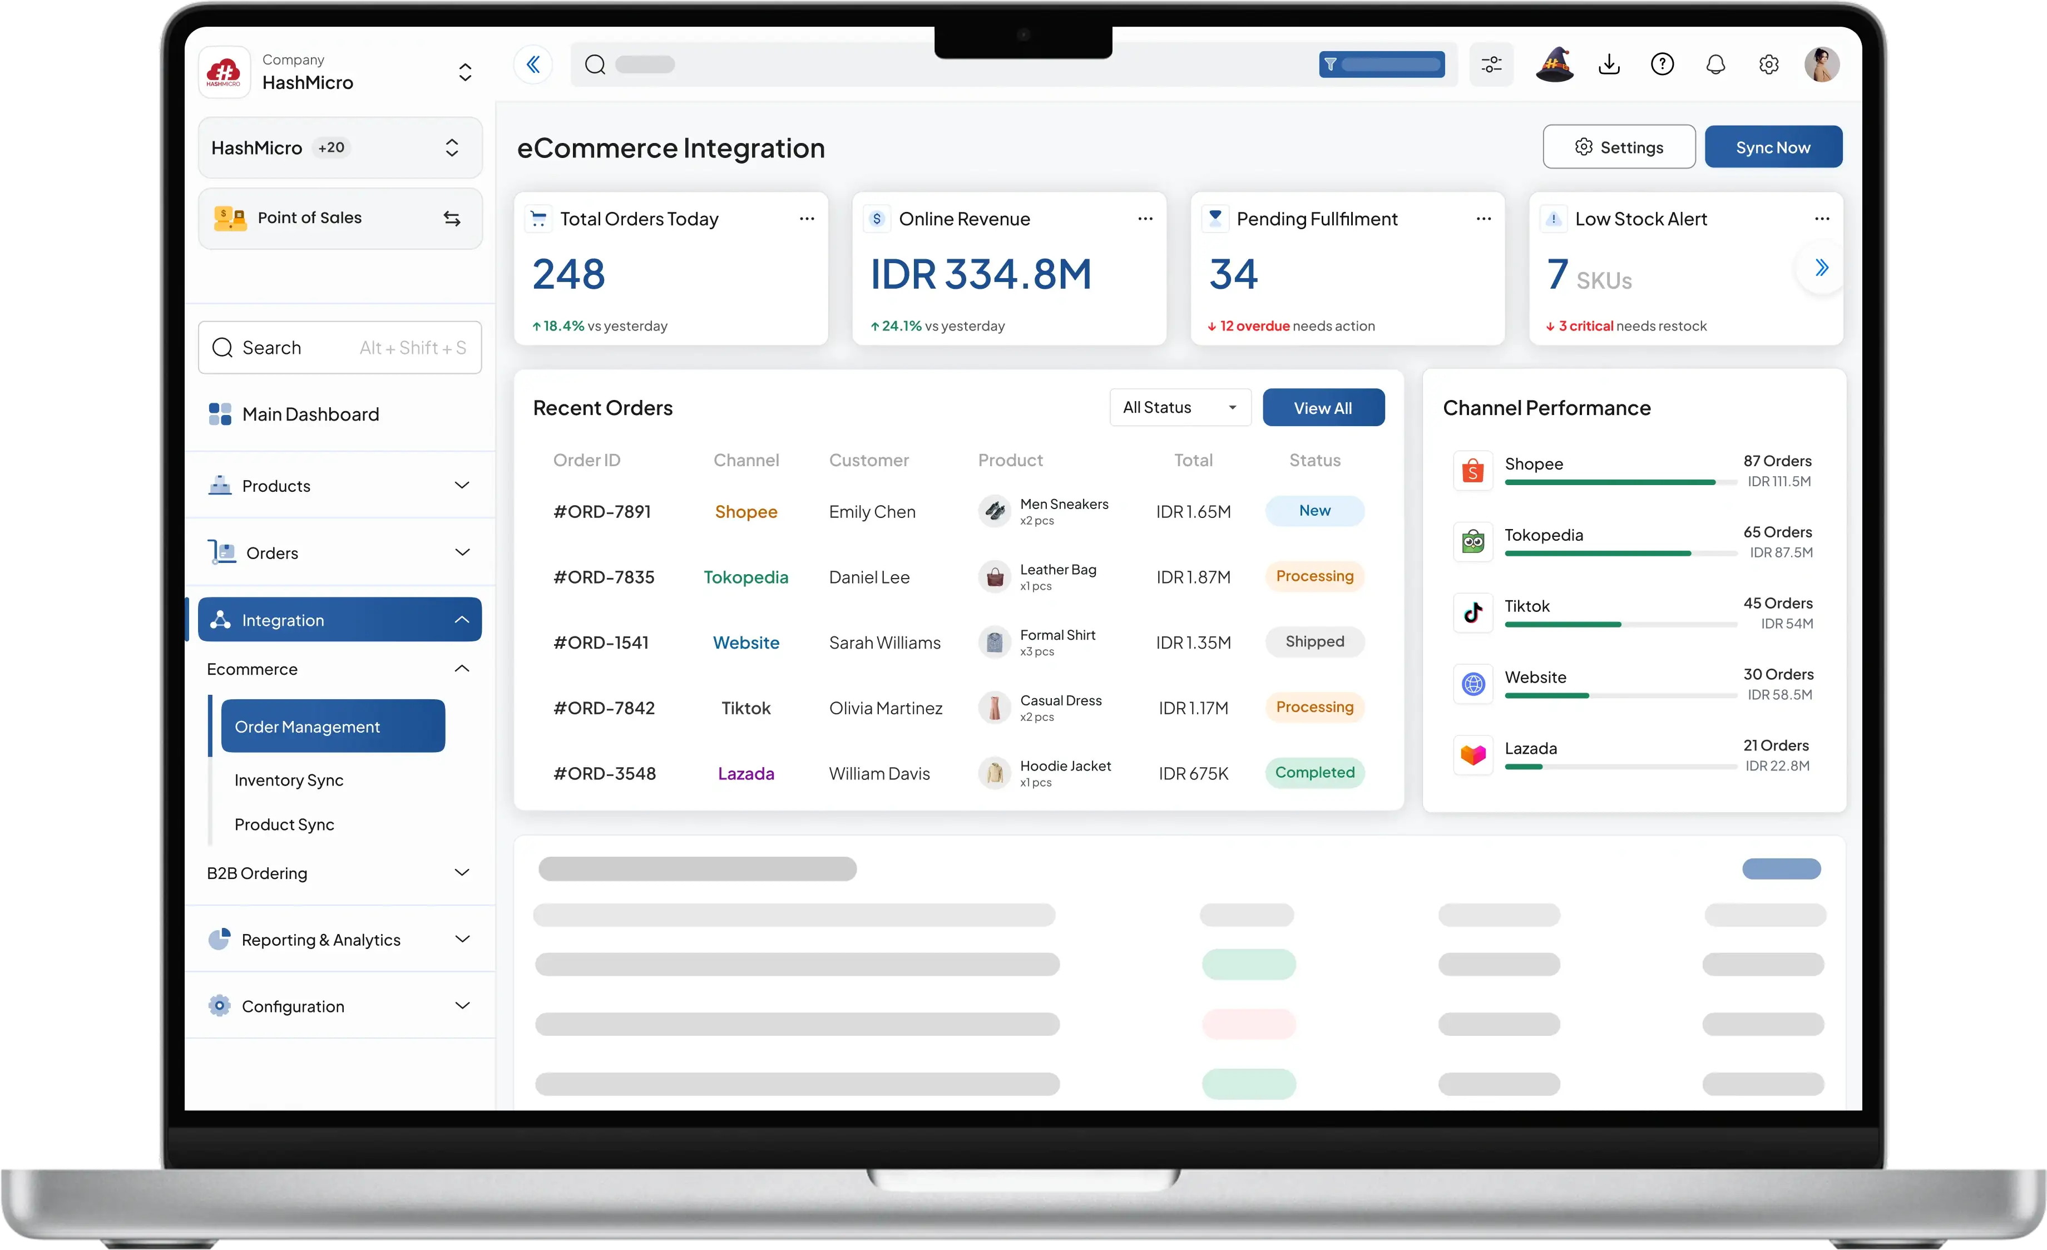Click Lazada performance progress bar
This screenshot has height=1250, width=2047.
pos(1620,767)
